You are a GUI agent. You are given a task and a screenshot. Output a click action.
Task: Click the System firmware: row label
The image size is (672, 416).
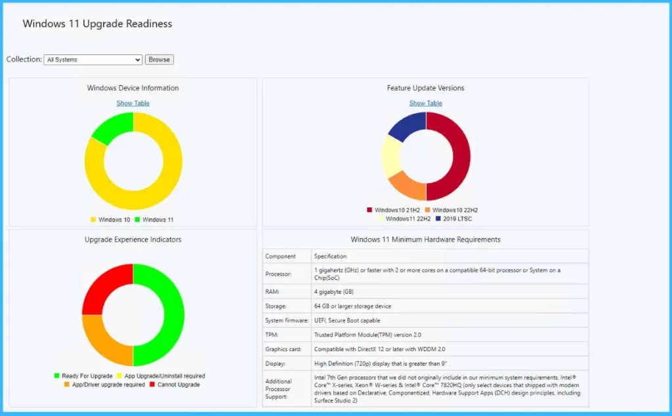pos(287,320)
